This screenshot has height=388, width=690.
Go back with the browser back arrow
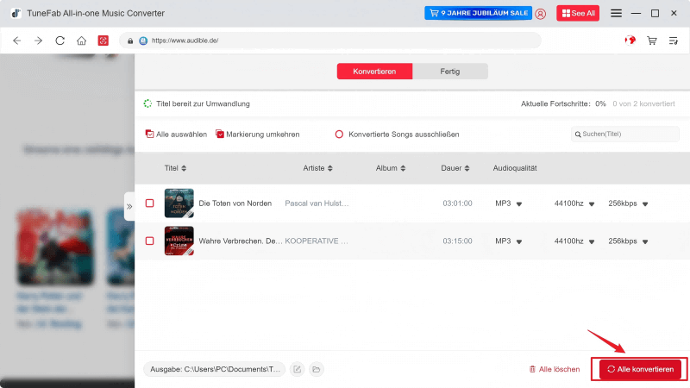coord(16,41)
